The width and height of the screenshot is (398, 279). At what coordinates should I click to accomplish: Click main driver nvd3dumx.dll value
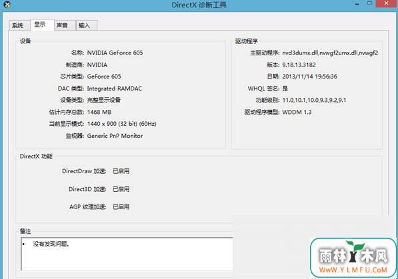click(330, 53)
